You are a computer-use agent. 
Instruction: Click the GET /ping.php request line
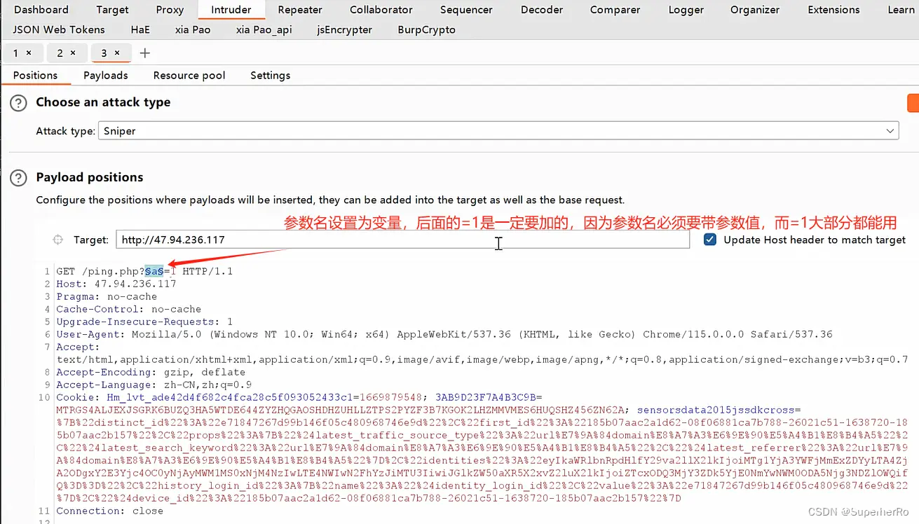click(x=144, y=271)
